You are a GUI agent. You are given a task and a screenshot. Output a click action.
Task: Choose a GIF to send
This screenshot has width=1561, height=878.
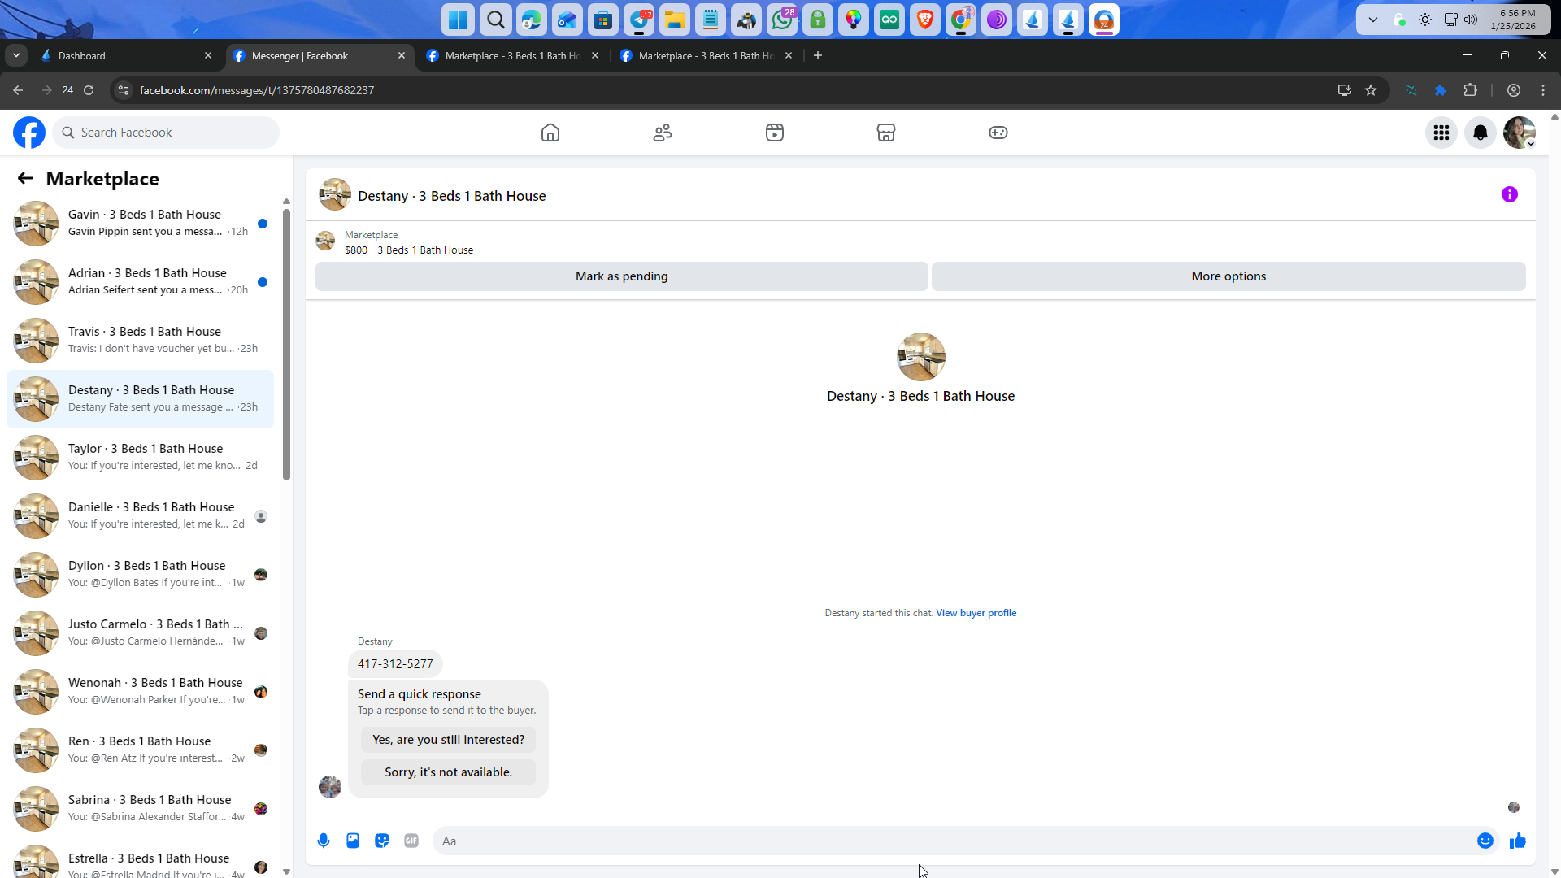pyautogui.click(x=411, y=841)
